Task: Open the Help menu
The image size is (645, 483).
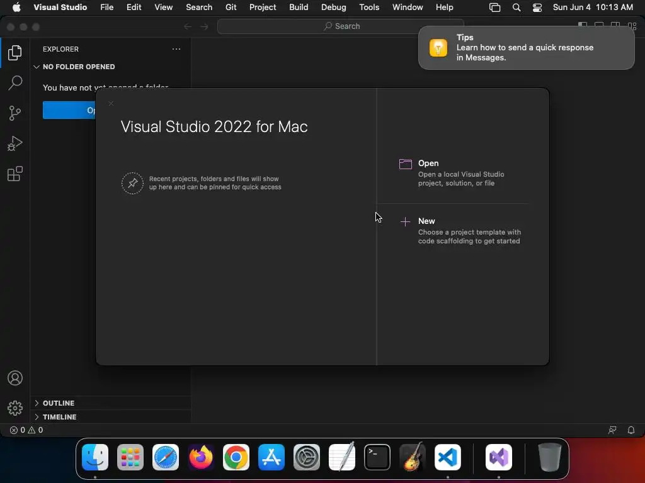Action: (x=444, y=7)
